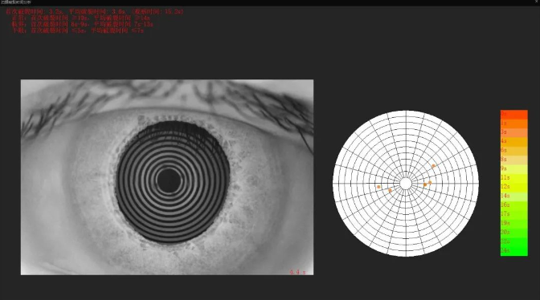Close the tear film analysis window
540x300 pixels.
537,2
